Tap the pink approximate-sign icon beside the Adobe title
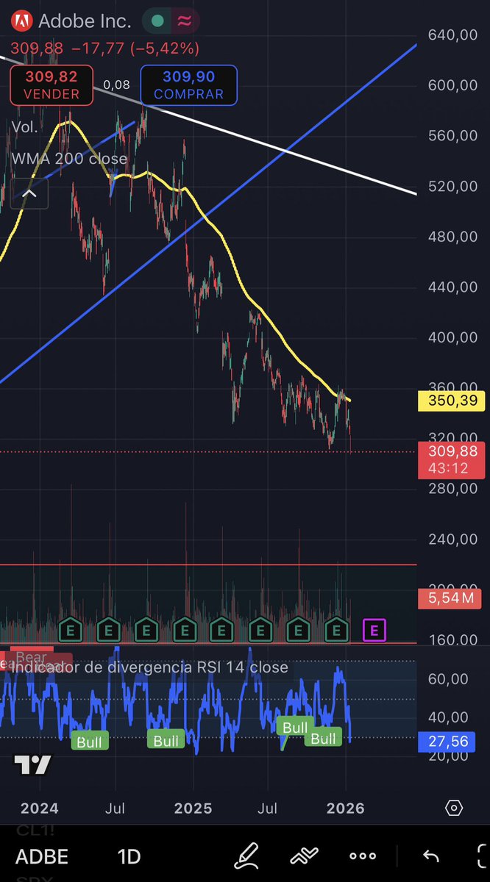 [185, 21]
